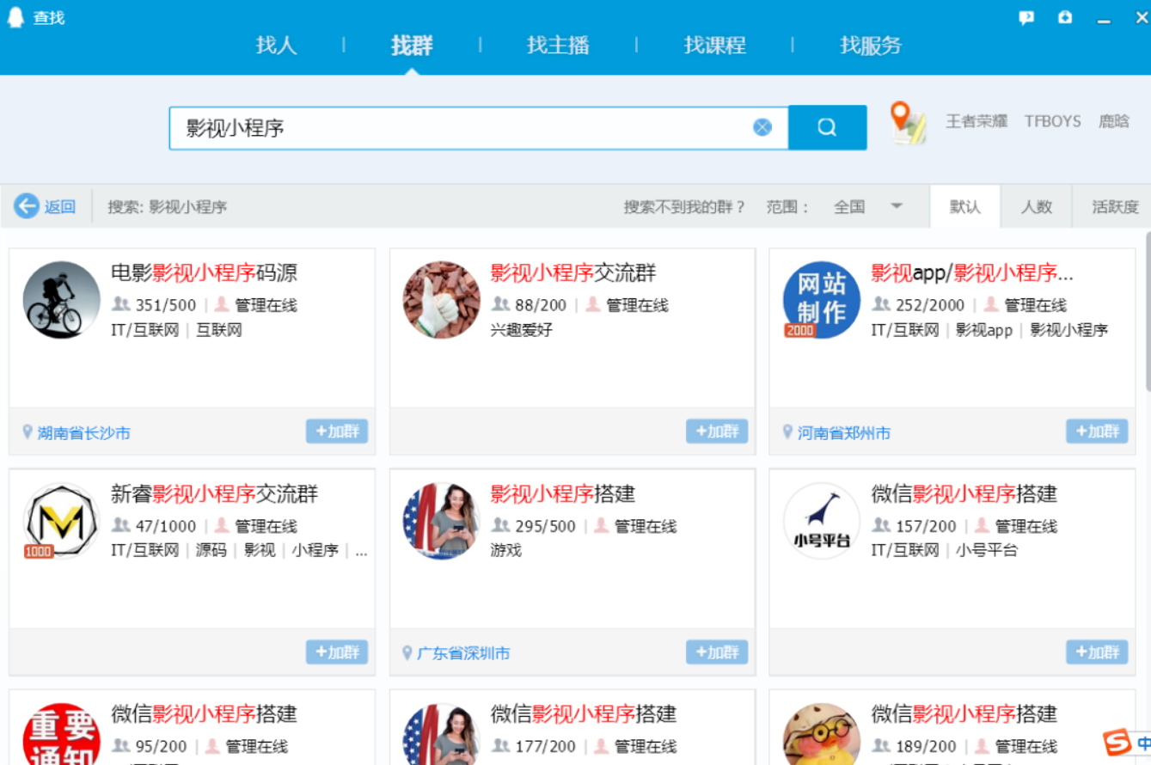
Task: Switch to 找主播 tab
Action: tap(558, 46)
